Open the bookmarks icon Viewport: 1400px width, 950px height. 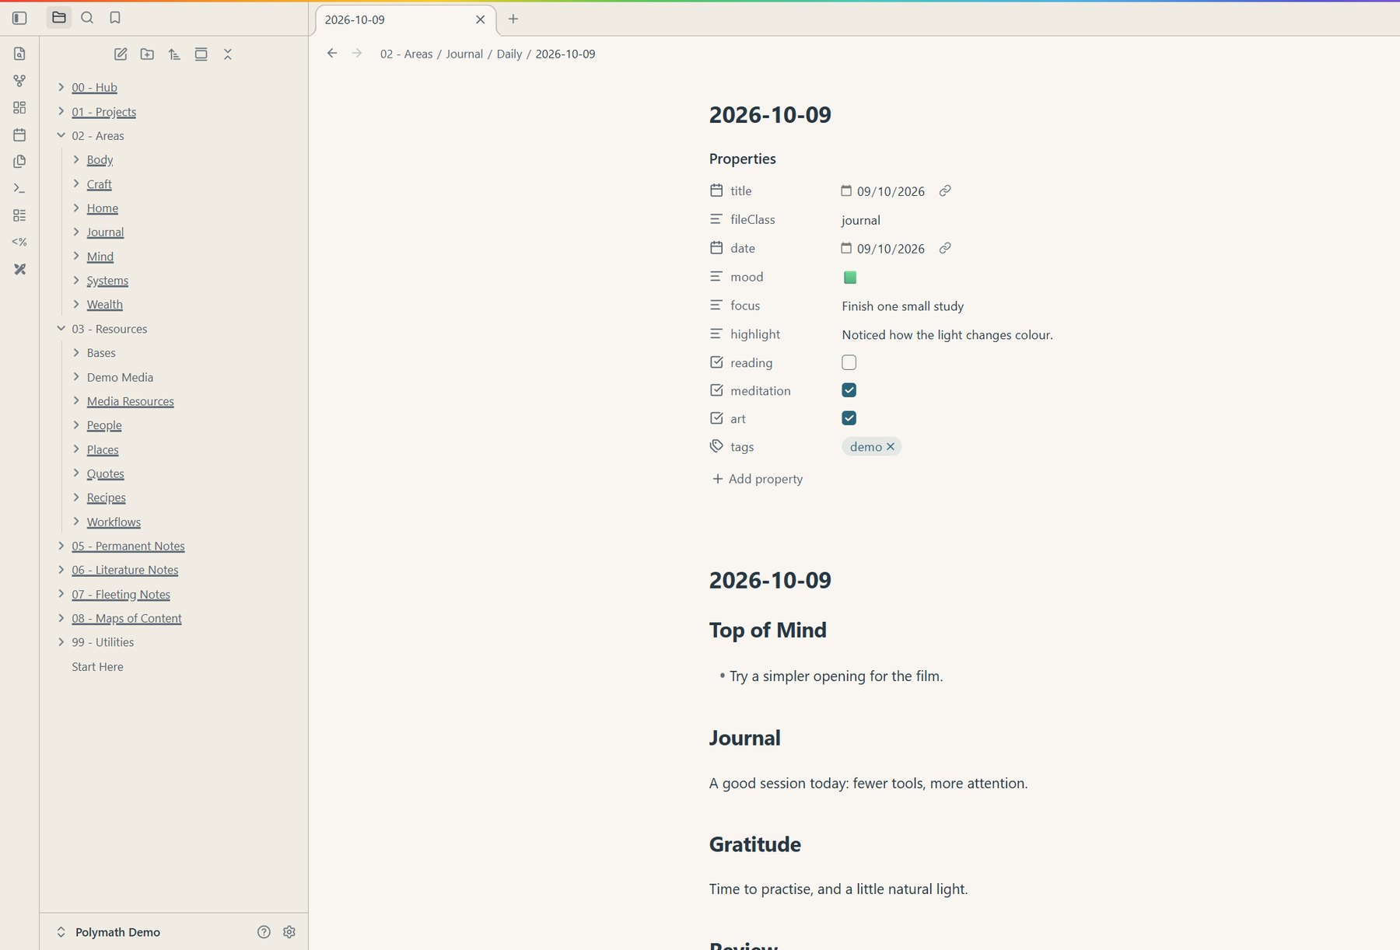(115, 18)
